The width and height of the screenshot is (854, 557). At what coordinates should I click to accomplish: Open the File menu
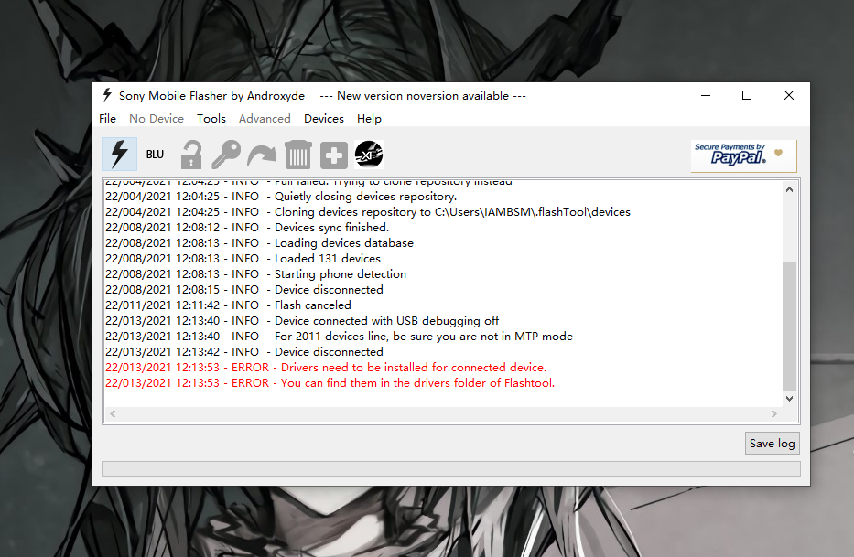(x=107, y=119)
